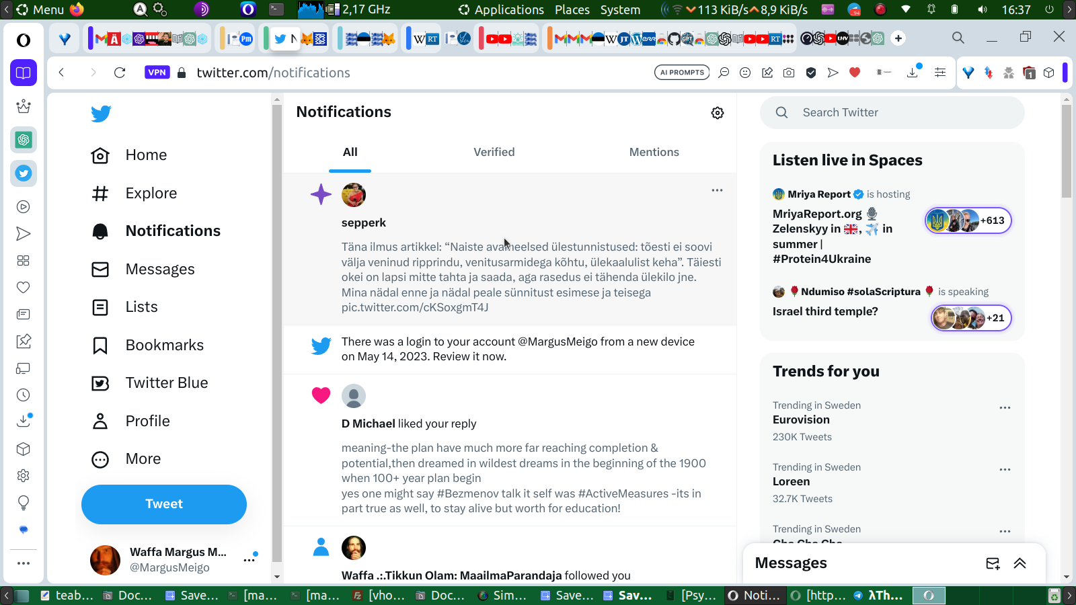Open Player in Opera sidebar
Viewport: 1076px width, 605px height.
[24, 207]
